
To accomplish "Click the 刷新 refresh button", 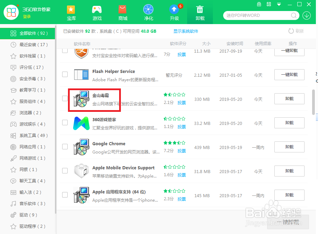I will coord(296,31).
